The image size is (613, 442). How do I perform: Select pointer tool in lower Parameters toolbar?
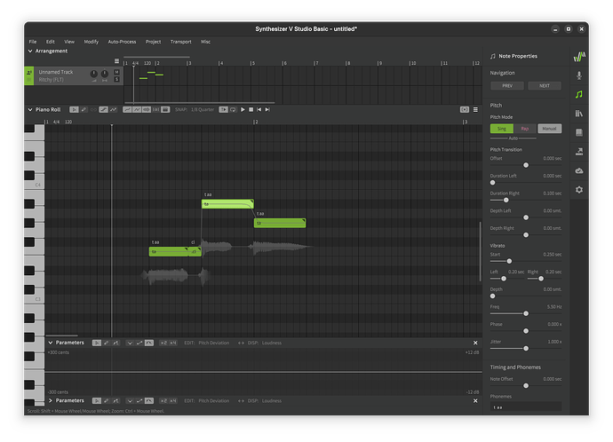(x=97, y=400)
